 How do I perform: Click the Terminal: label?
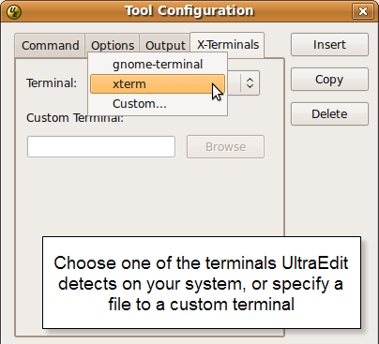[52, 83]
